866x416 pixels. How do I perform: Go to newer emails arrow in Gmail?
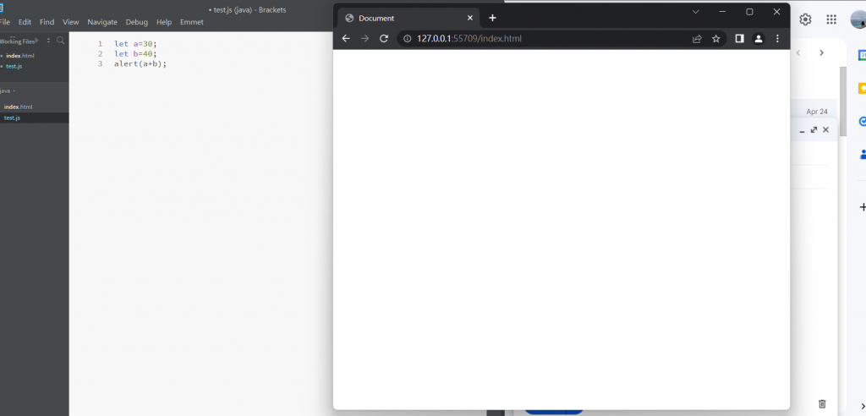(x=798, y=53)
